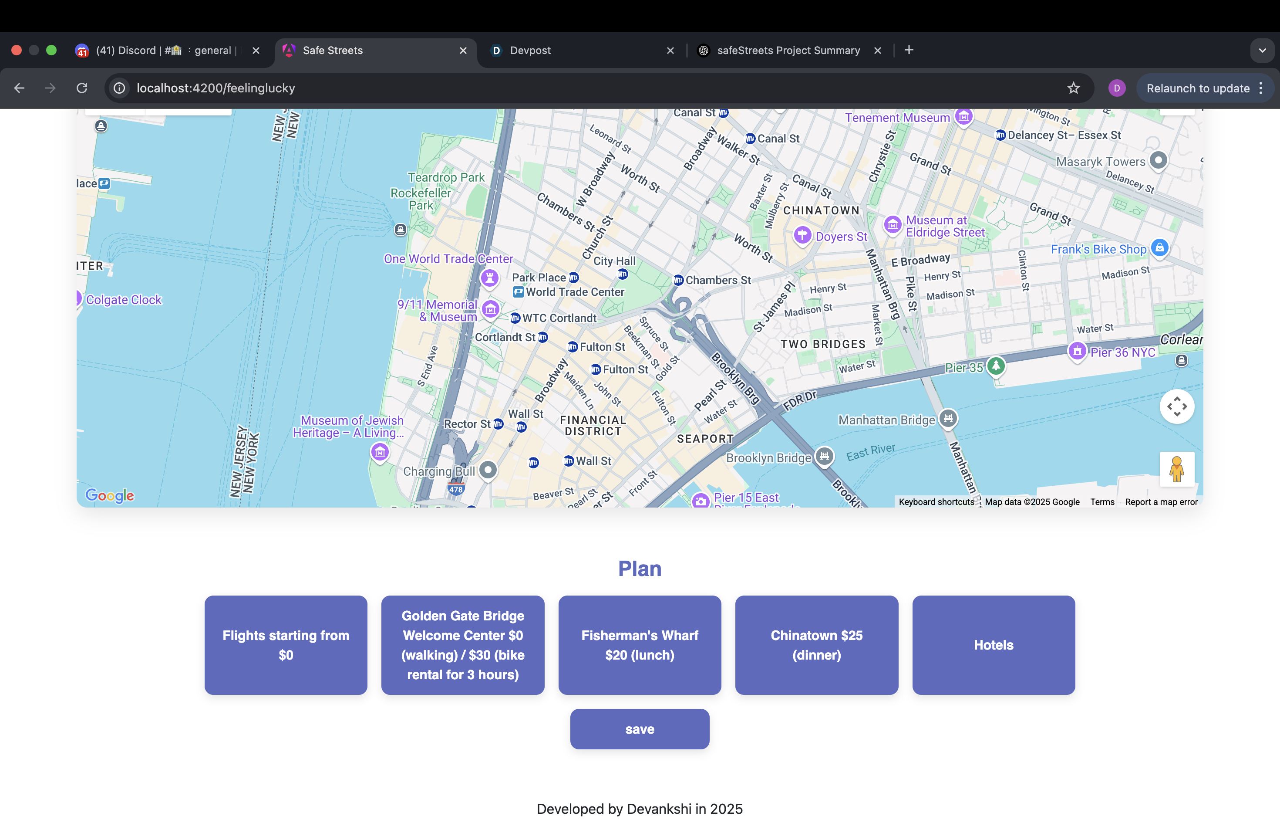Screen dimensions: 1280x833
Task: Open the Pegman Street View control
Action: [1176, 469]
